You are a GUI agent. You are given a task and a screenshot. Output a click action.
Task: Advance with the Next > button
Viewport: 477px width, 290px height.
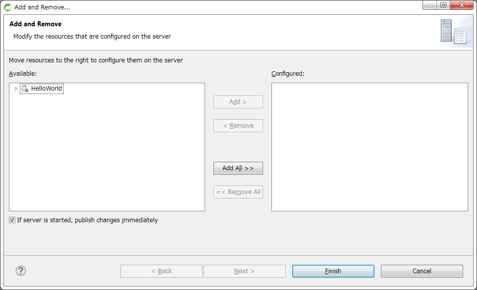pos(244,271)
